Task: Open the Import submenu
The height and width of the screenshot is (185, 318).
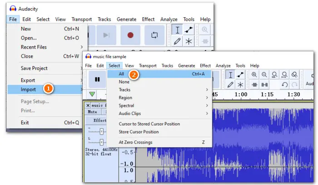Action: (x=45, y=89)
